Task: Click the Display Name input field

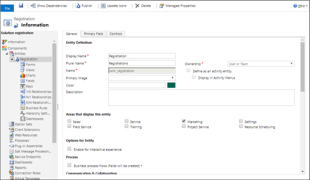Action: point(142,56)
